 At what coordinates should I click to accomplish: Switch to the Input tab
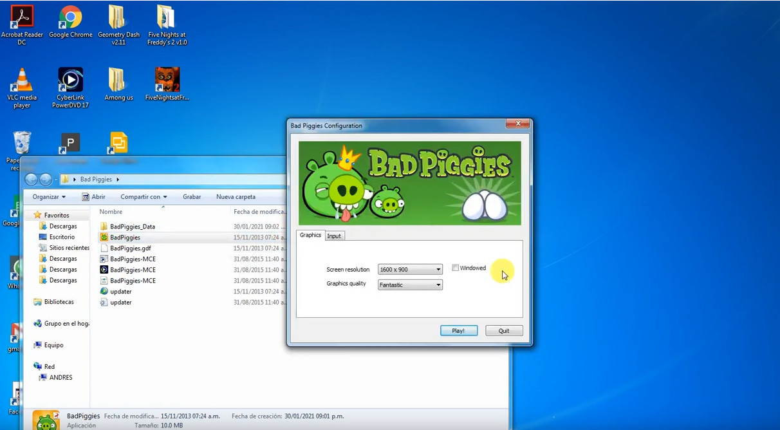tap(334, 236)
